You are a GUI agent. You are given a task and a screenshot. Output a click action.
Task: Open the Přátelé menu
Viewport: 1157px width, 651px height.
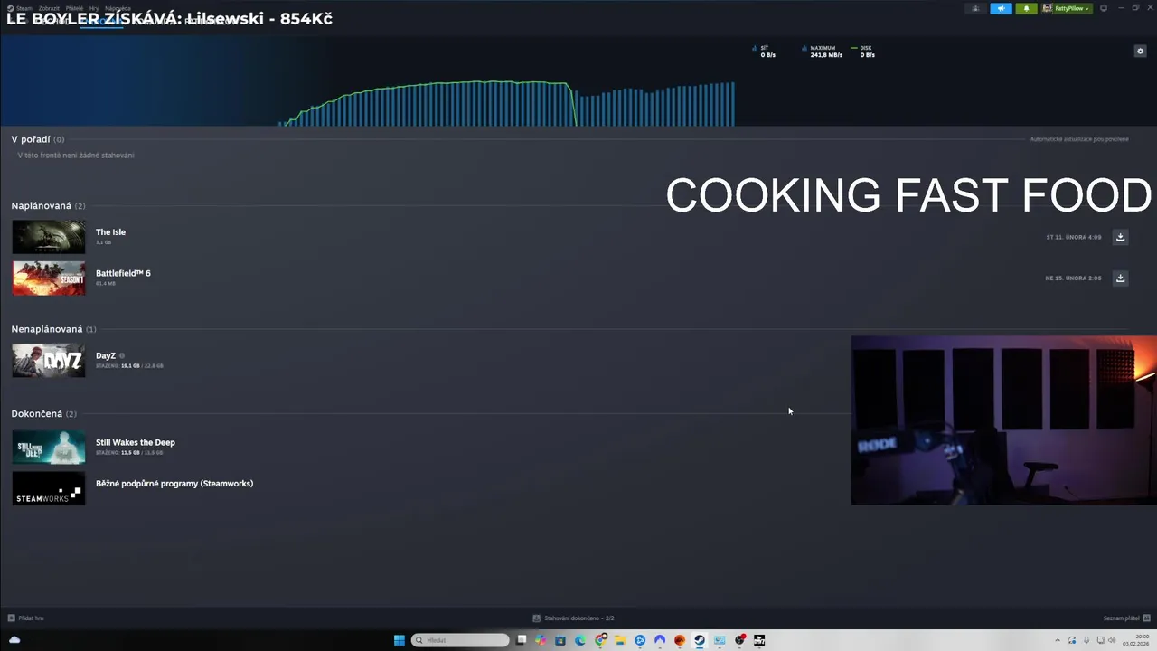point(74,8)
